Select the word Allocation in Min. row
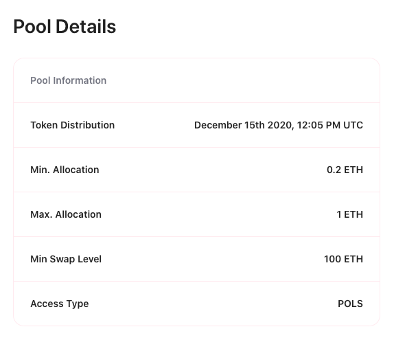Screen dimensions: 394x340 coord(76,170)
